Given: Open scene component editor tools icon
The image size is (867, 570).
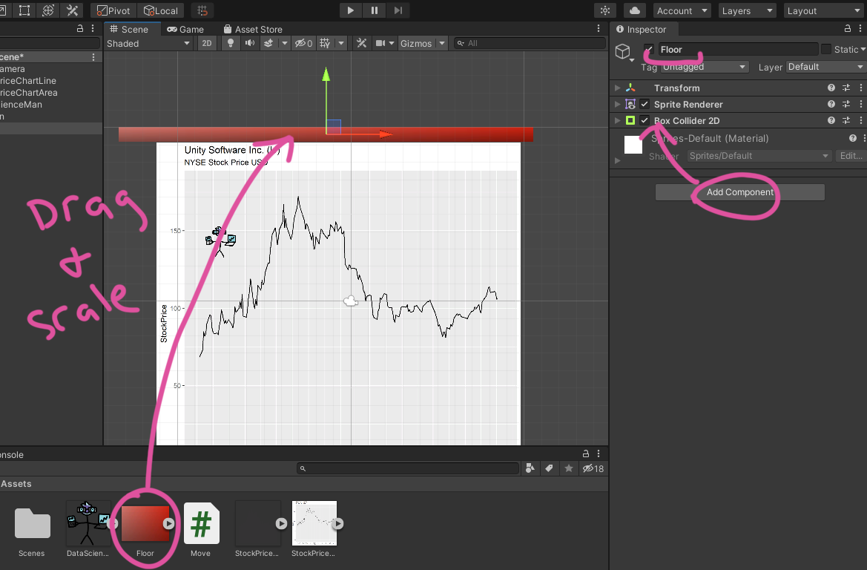Looking at the screenshot, I should point(362,43).
